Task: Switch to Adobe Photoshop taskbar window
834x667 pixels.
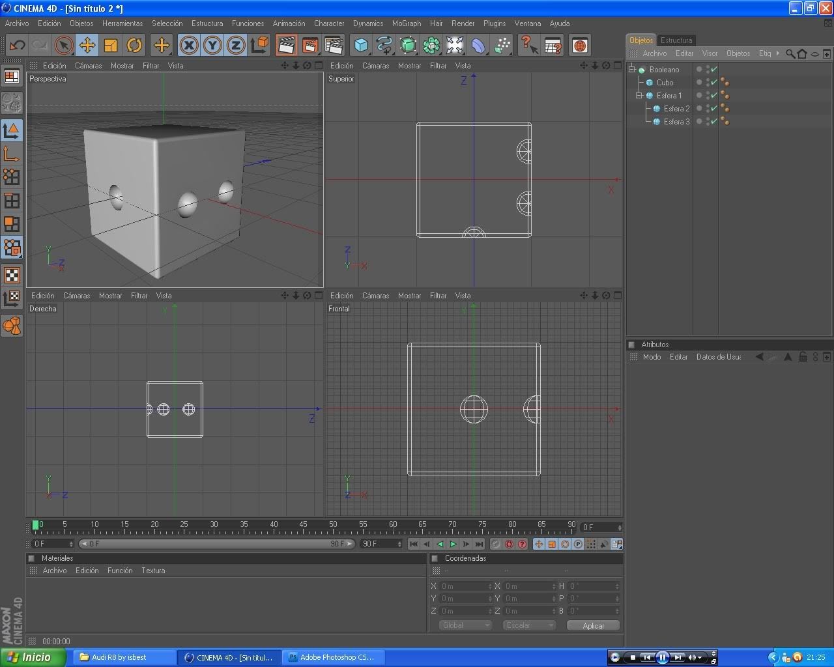Action: (x=333, y=657)
